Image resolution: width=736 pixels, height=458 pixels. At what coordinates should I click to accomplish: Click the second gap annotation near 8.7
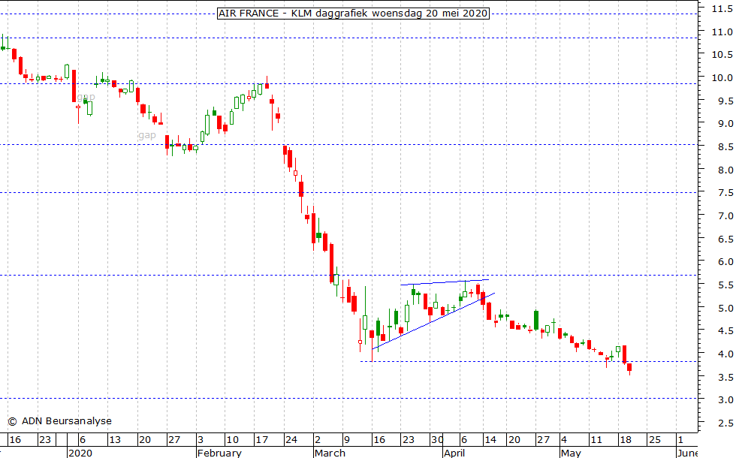click(147, 135)
